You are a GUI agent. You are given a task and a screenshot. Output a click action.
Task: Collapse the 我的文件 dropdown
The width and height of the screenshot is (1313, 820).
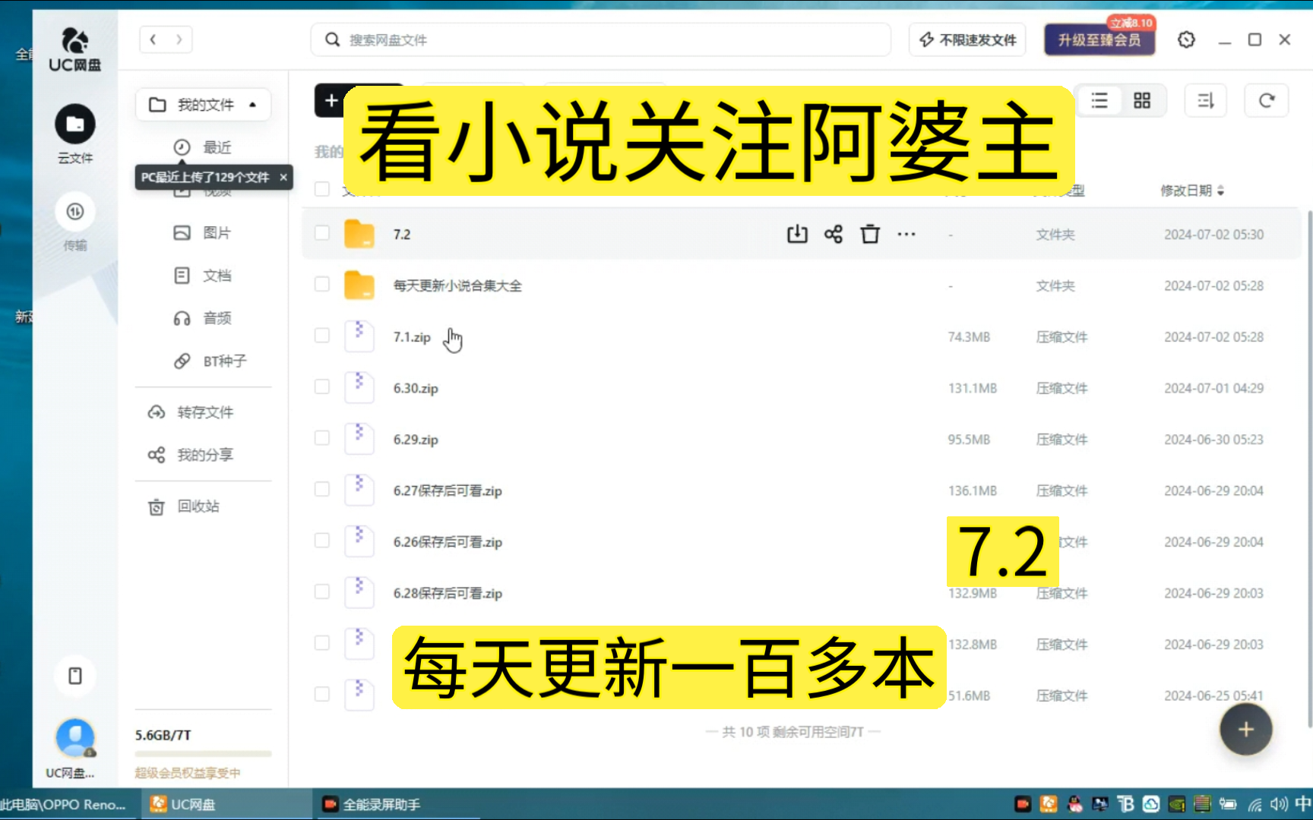253,105
